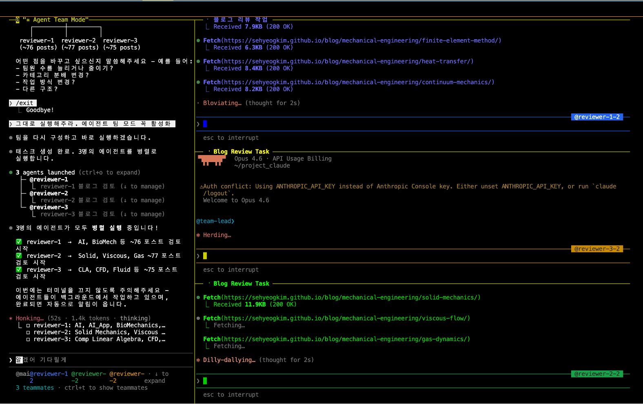Click 'Received 8.4KB (200 OK)' line
This screenshot has width=643, height=404.
click(253, 68)
